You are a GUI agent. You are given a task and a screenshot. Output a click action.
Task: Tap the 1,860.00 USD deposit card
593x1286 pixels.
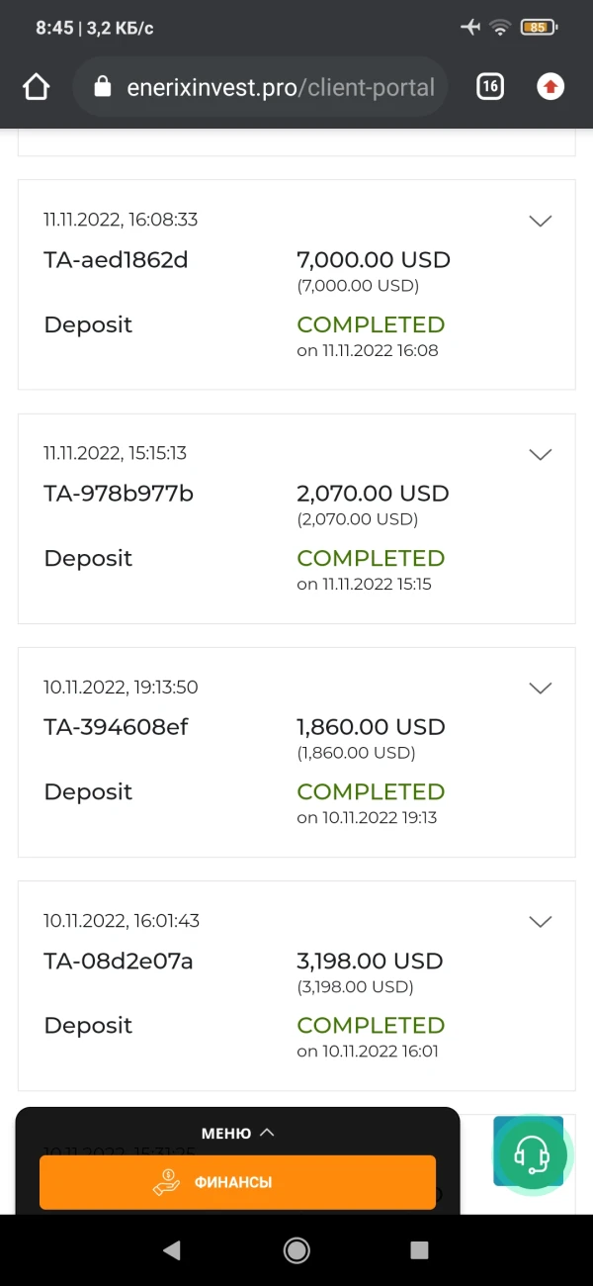pyautogui.click(x=296, y=752)
